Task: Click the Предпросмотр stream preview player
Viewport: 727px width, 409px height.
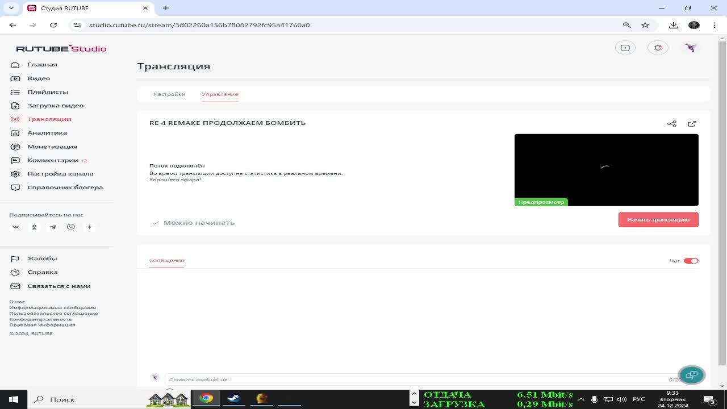Action: 606,170
